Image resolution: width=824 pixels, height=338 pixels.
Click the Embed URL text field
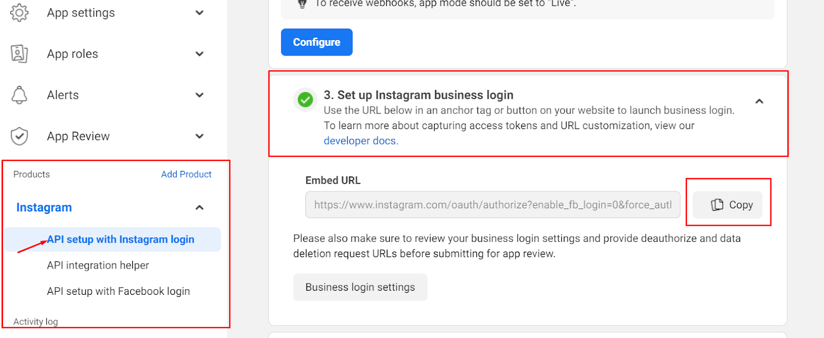point(493,205)
